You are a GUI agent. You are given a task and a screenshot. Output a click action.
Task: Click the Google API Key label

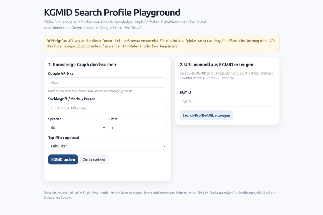tap(61, 73)
